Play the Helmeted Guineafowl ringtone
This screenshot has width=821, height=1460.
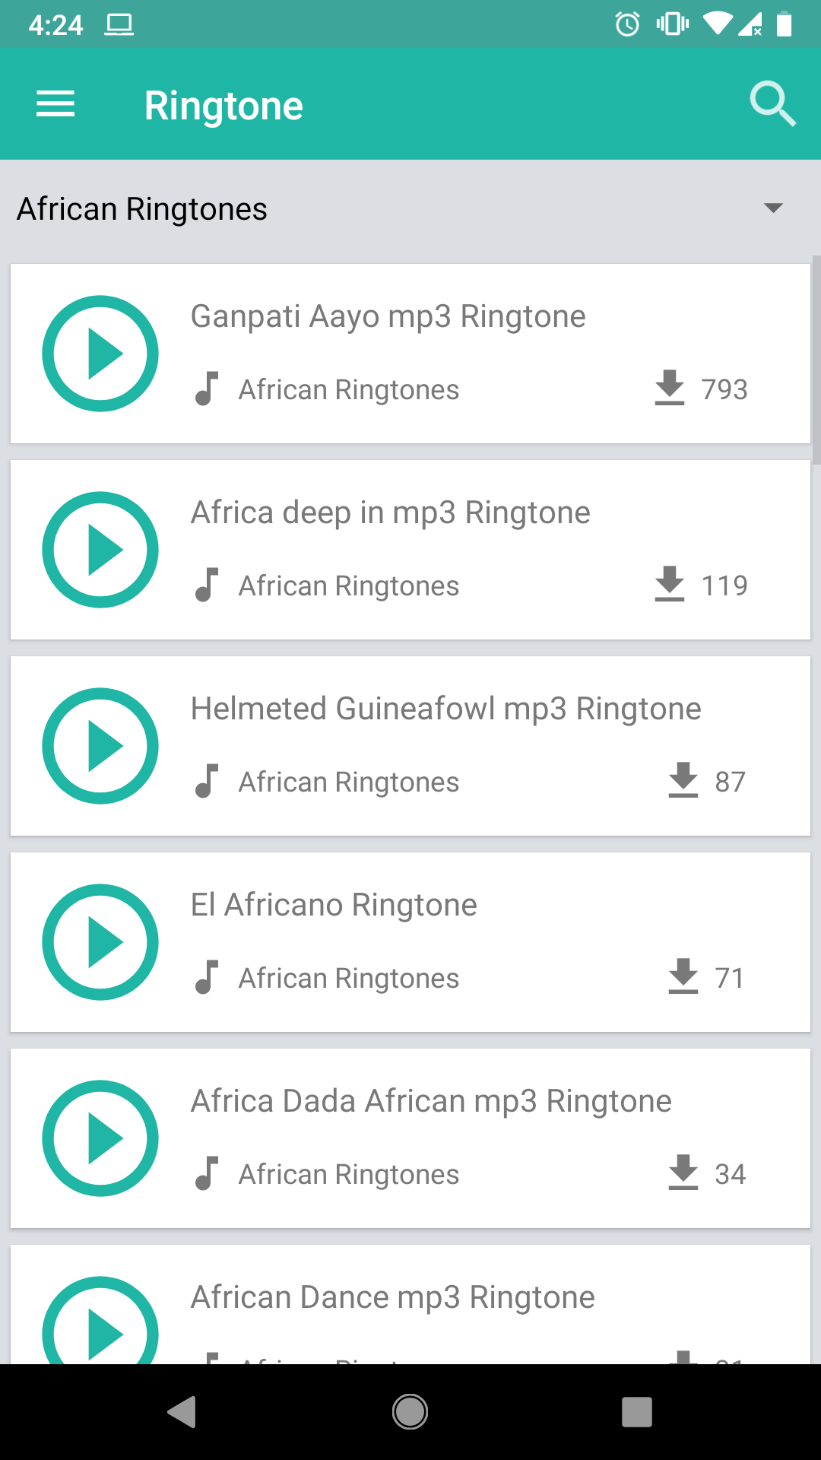coord(100,746)
